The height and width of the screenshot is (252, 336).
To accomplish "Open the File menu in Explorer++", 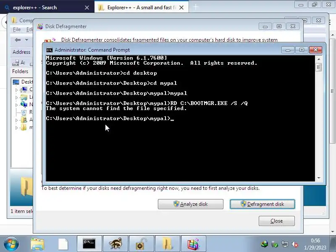I will click(17, 29).
